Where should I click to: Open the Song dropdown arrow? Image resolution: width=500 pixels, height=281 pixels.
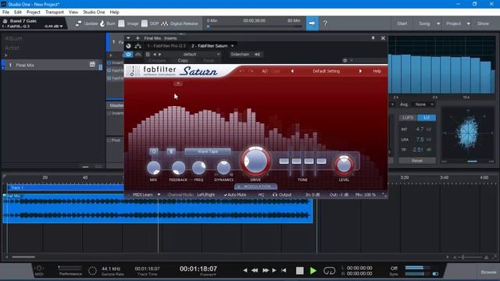click(438, 23)
